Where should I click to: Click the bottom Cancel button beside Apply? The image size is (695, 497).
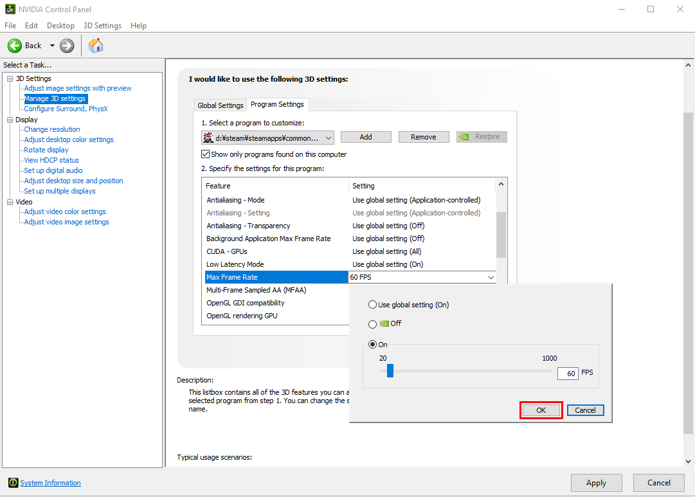point(658,483)
